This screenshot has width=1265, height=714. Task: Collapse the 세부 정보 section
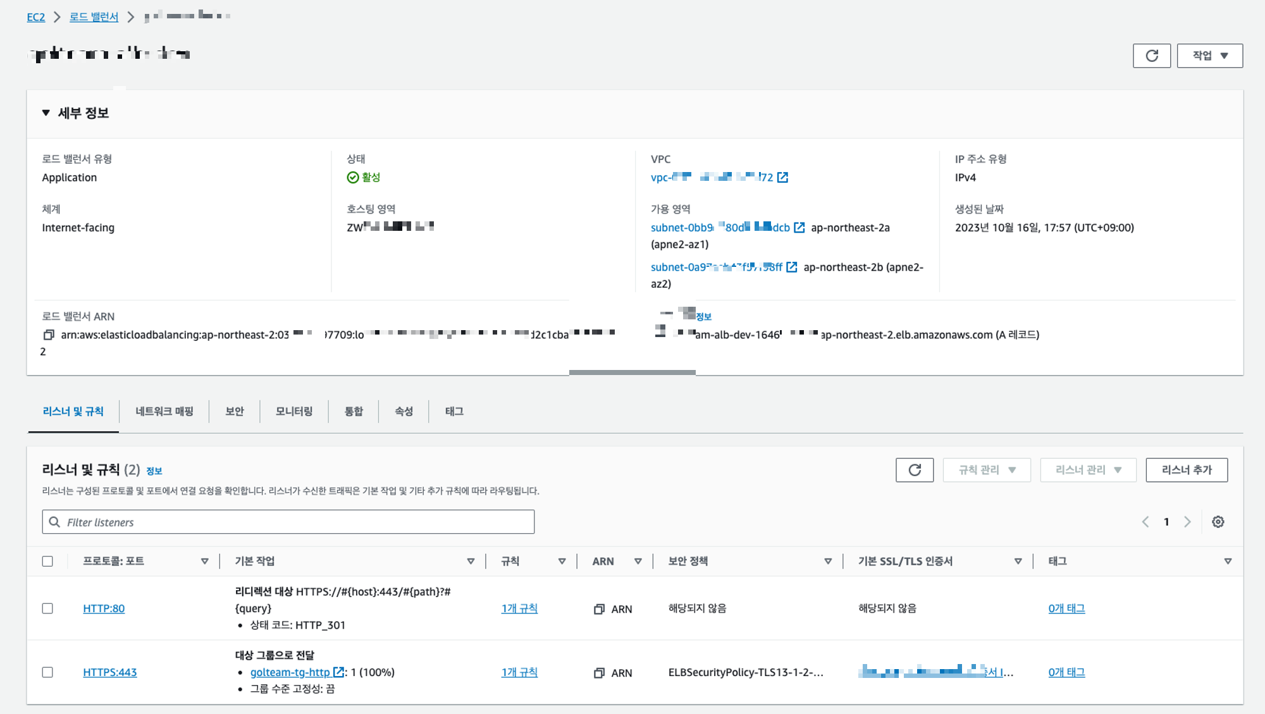46,113
